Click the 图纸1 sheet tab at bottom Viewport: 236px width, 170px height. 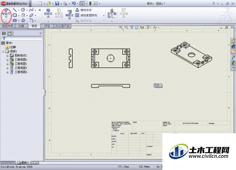[23, 162]
